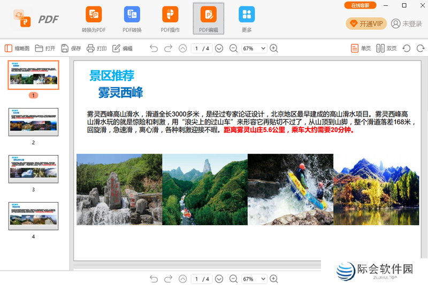Select page 1 thumbnail

(33, 75)
